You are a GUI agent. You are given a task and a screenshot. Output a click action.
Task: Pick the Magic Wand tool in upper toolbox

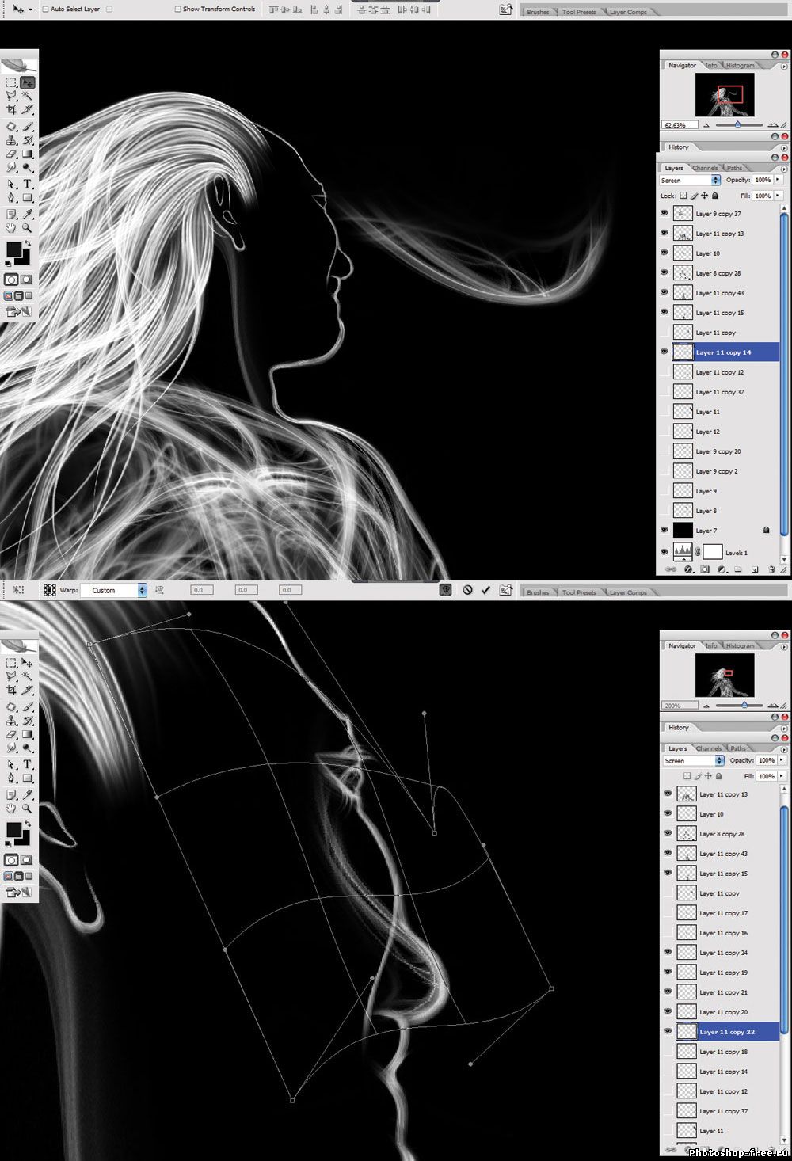[27, 96]
